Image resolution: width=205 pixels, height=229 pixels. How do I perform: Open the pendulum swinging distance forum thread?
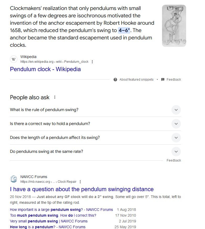pos(82,189)
